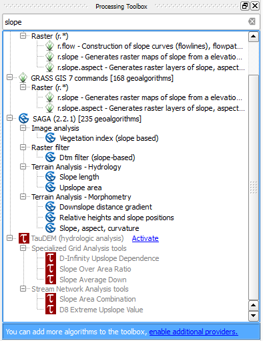
Task: Collapse GRASS GIS 7 commands node
Action: [9, 77]
